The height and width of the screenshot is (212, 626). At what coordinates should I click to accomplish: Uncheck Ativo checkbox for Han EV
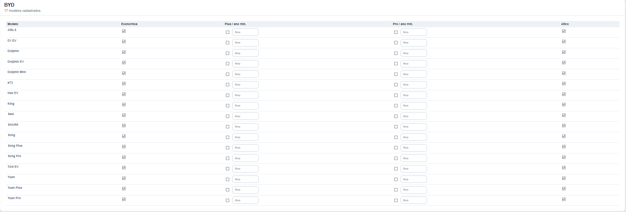[x=564, y=94]
